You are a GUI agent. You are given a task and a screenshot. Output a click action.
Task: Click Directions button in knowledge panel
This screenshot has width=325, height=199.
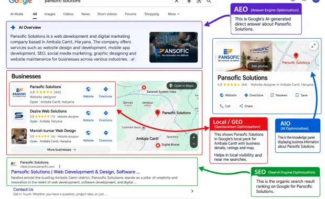click(254, 95)
